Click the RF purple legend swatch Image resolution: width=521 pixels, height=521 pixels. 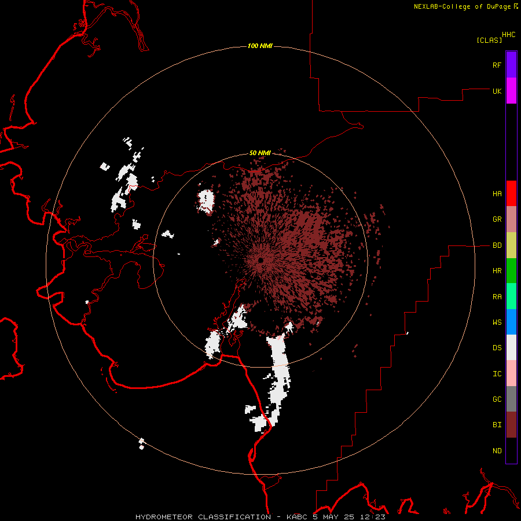(x=511, y=65)
